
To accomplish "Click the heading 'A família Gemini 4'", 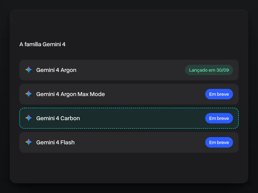I will pos(43,44).
